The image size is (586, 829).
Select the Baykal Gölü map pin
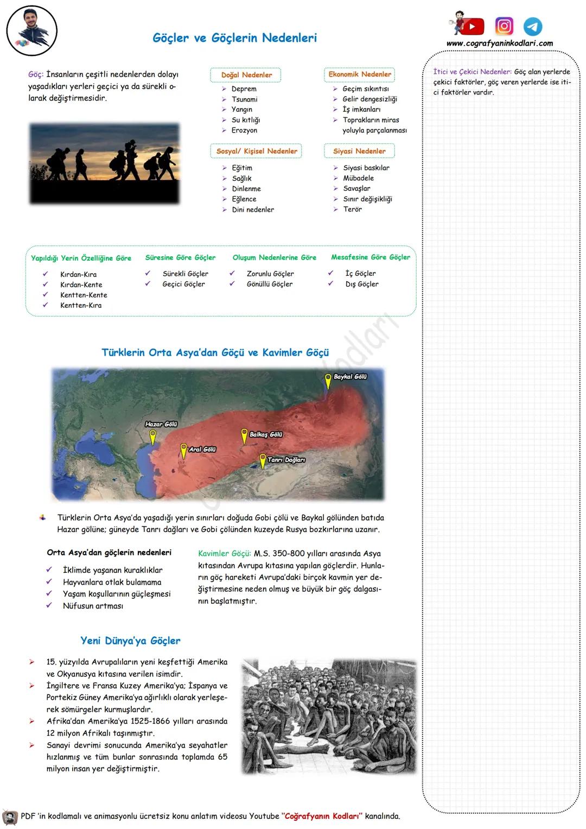point(328,381)
